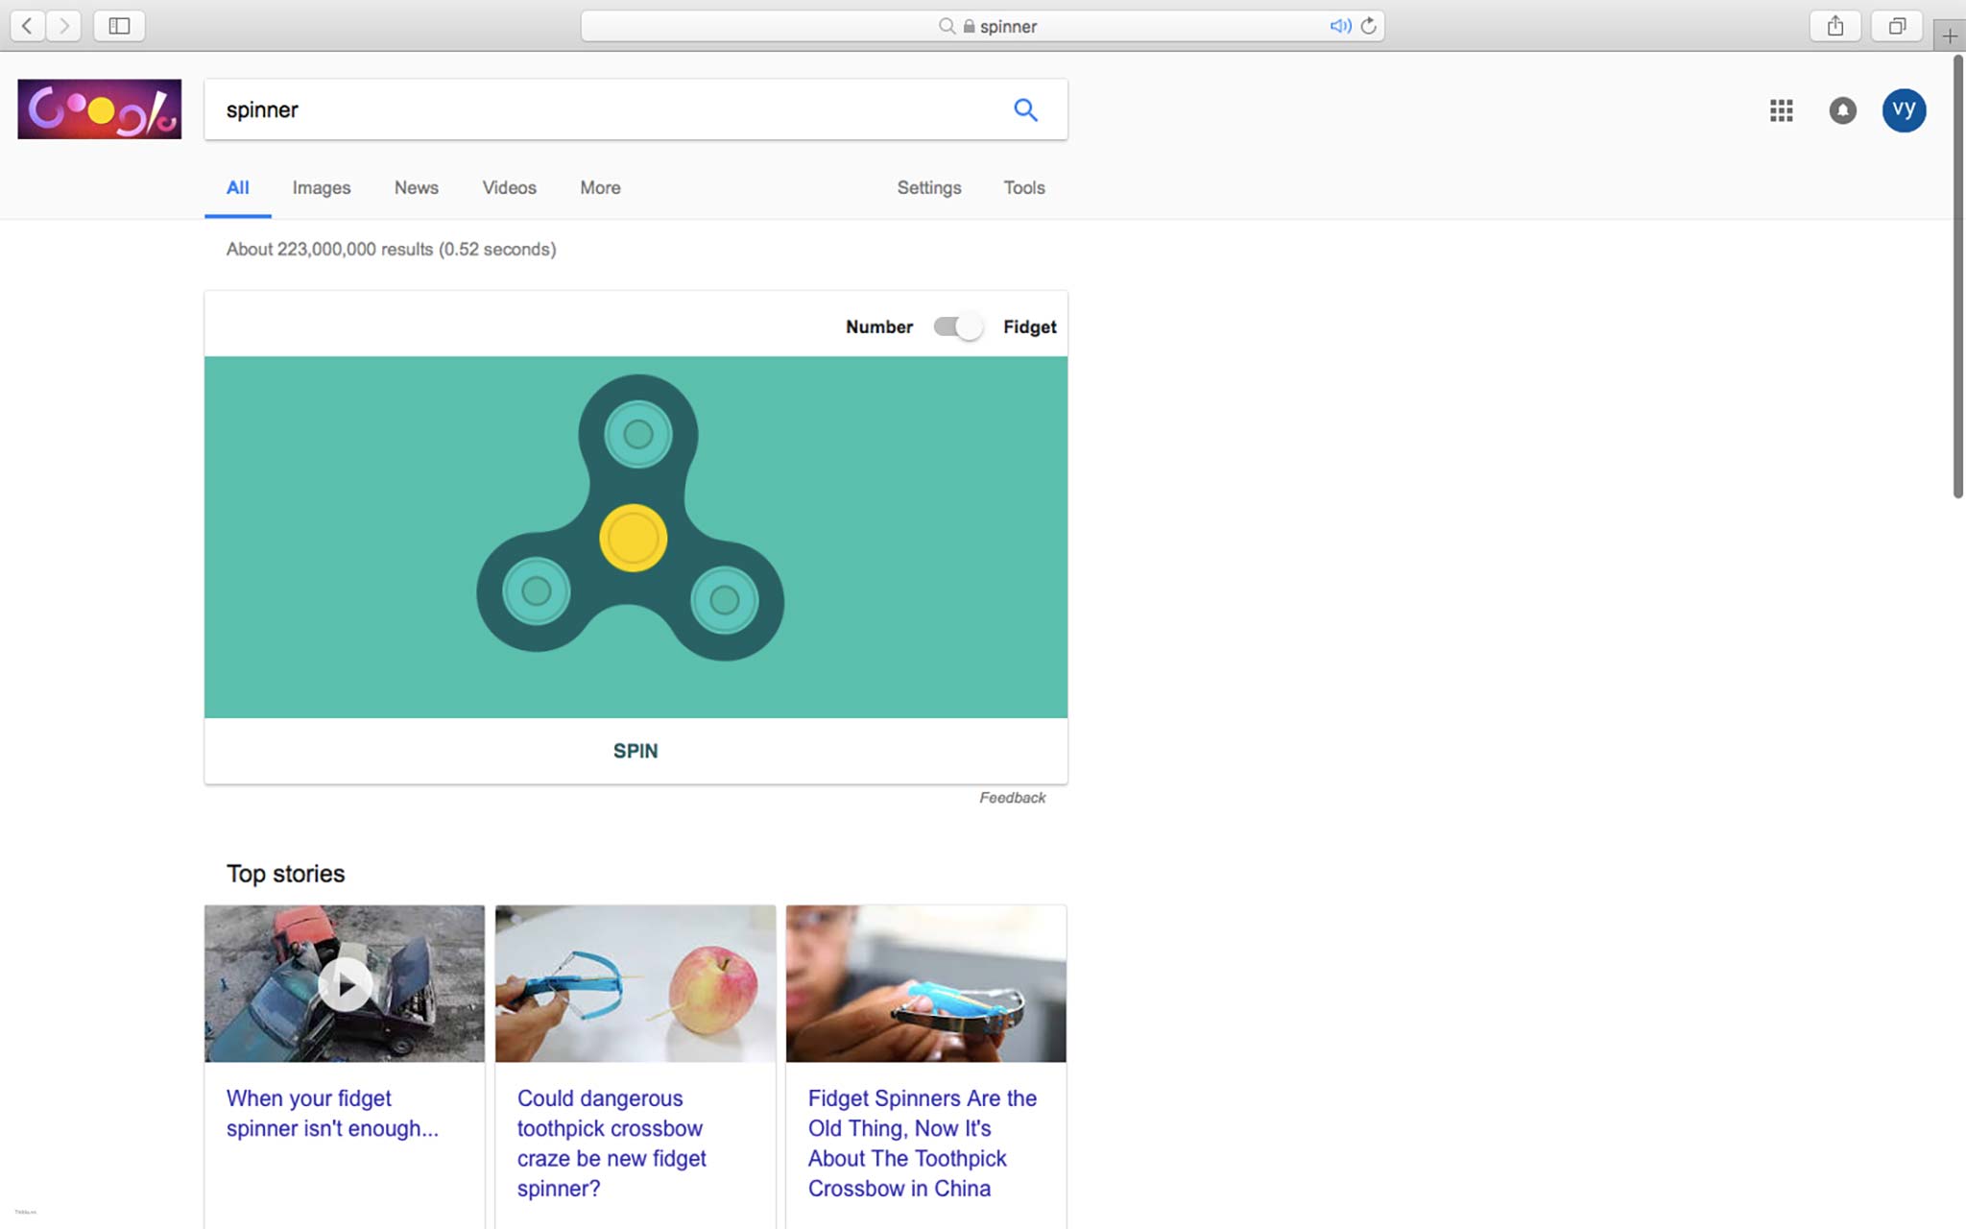Play the crashed cars video thumbnail
The image size is (1966, 1229).
[x=345, y=984]
